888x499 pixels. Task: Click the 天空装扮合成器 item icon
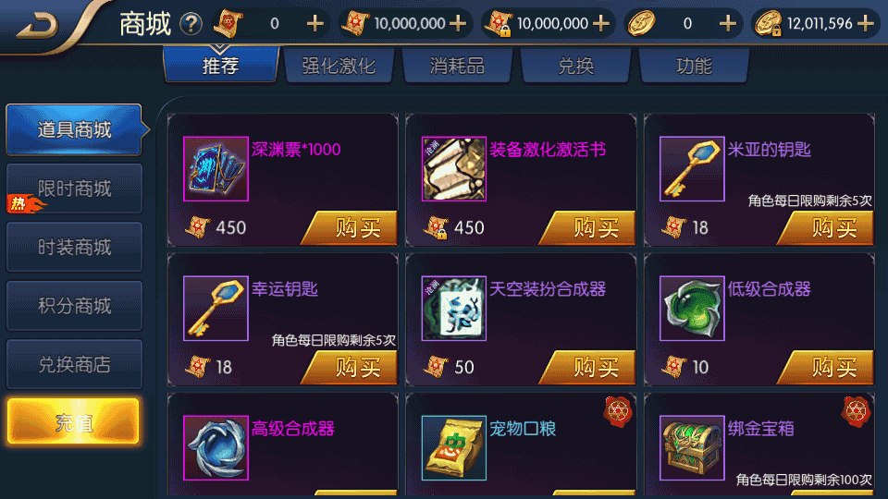[453, 309]
